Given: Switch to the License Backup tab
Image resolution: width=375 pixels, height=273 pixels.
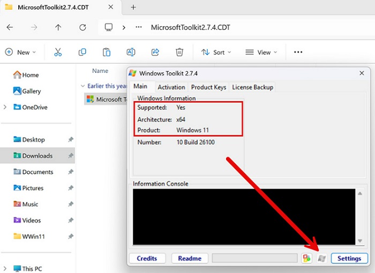Looking at the screenshot, I should tap(252, 87).
